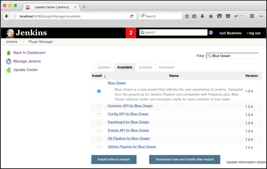The height and width of the screenshot is (169, 267).
Task: Click the bug extension icon in toolbar
Action: (x=236, y=16)
